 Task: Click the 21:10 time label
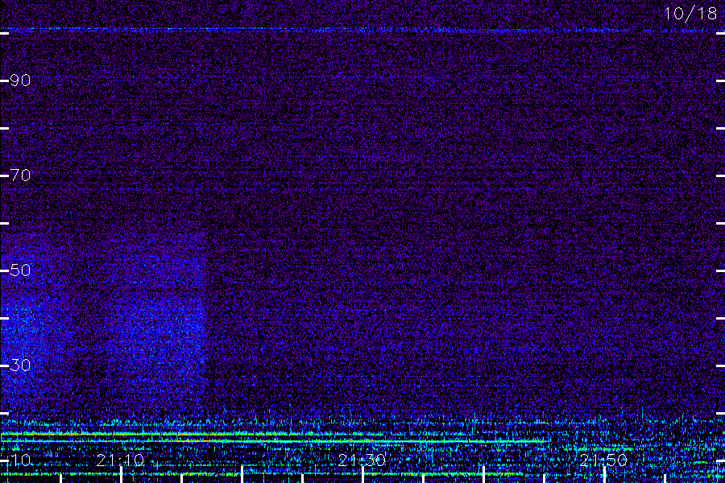point(120,460)
